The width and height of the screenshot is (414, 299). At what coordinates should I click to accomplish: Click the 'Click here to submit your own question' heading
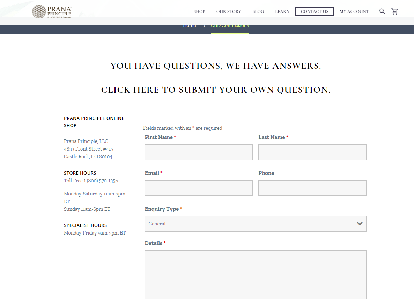tap(216, 90)
